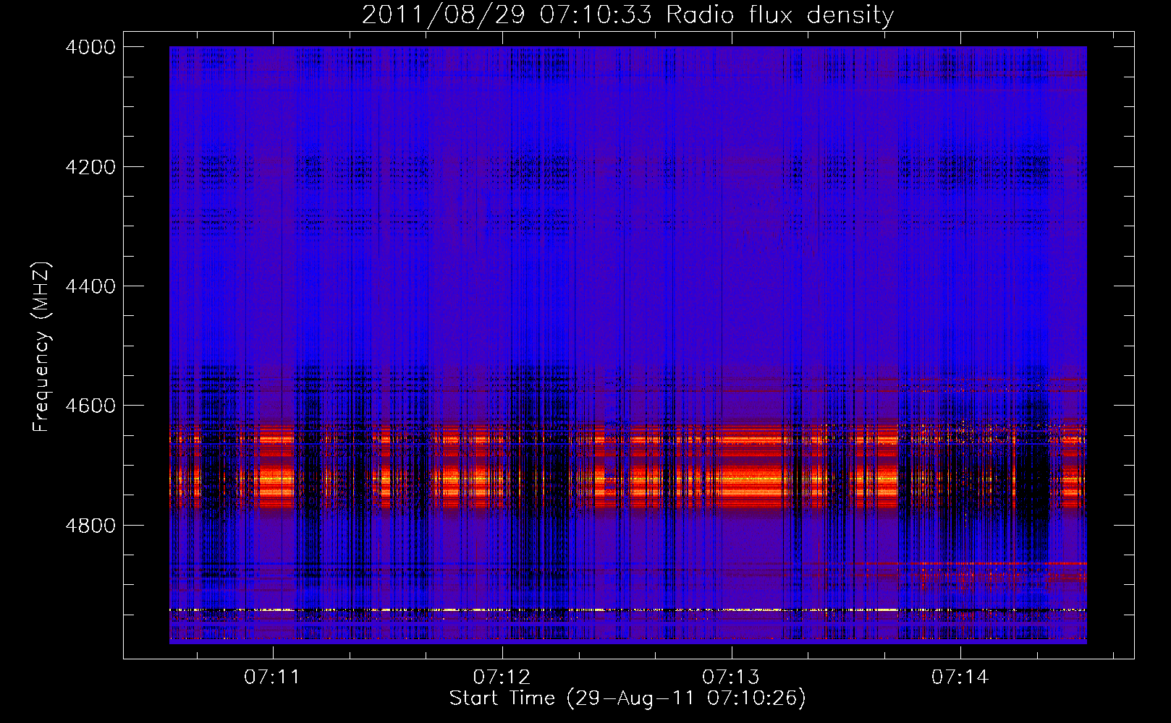This screenshot has width=1171, height=723.
Task: Click the "Start Time (29-Aug-11 07:10:26)" label
Action: pyautogui.click(x=627, y=698)
